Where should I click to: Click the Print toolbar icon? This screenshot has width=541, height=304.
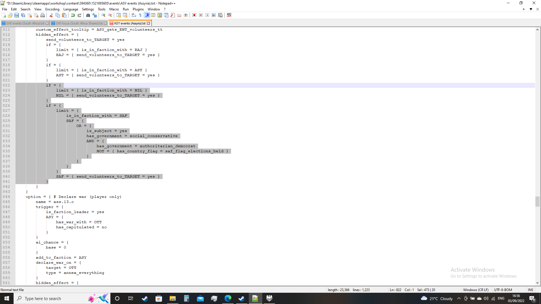click(43, 15)
